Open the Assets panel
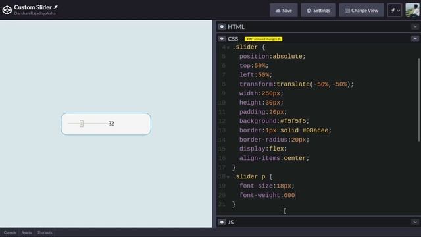421x237 pixels. click(26, 232)
